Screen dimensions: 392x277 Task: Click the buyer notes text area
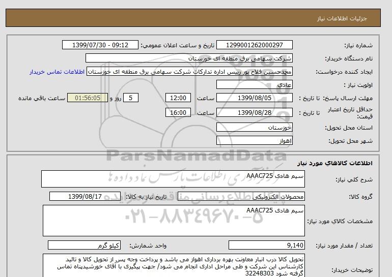click(x=174, y=266)
